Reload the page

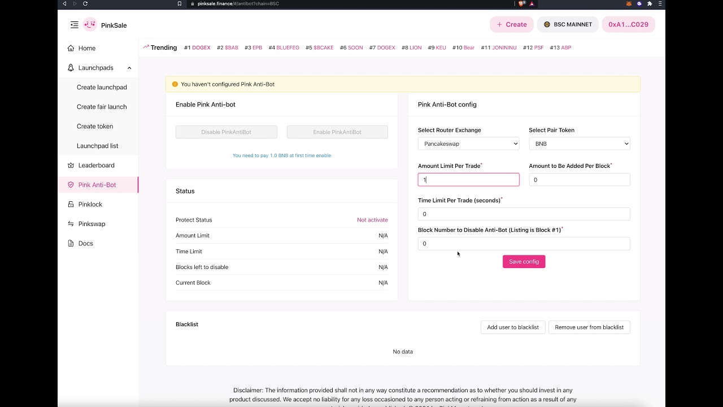pos(85,3)
